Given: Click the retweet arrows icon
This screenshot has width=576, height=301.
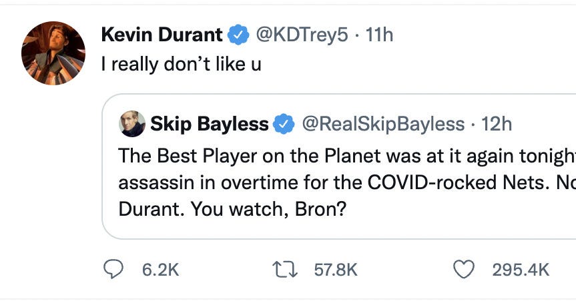Looking at the screenshot, I should coord(287,269).
